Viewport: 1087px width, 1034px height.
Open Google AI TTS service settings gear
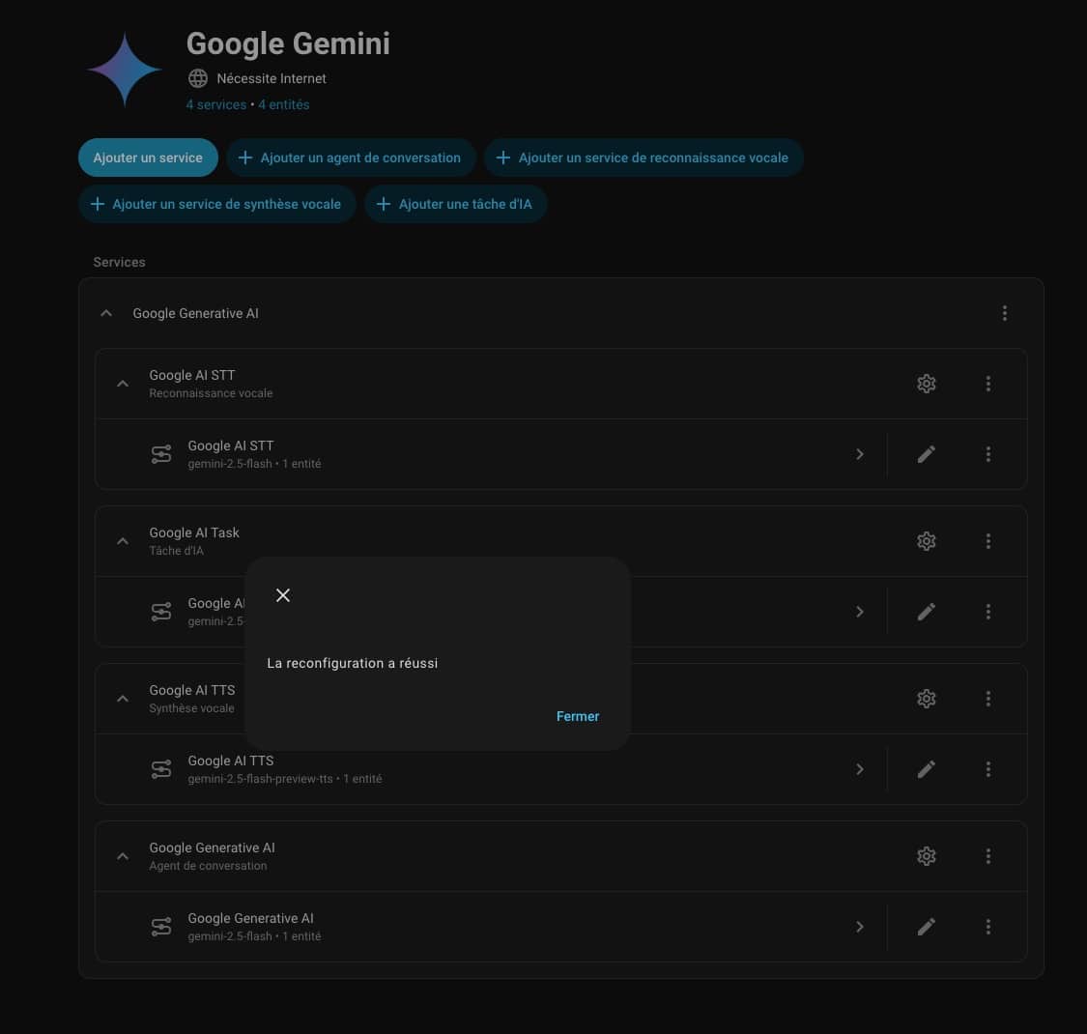(926, 699)
